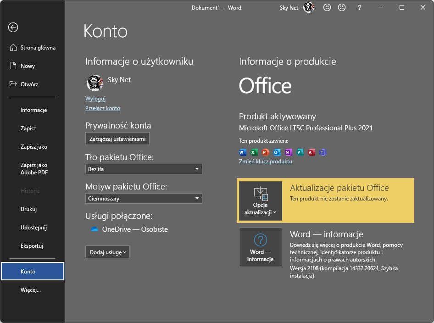Image resolution: width=434 pixels, height=323 pixels.
Task: Click the 'Ten produkt nie zostanie zaktualizowany' message
Action: click(339, 199)
